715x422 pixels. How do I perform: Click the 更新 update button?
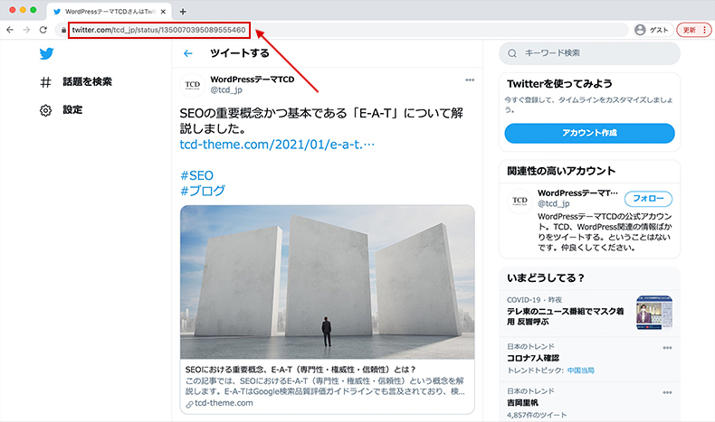[693, 30]
